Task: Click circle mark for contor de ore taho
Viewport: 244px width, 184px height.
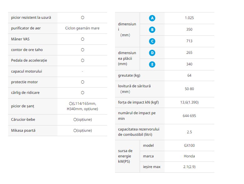Action: pos(82,50)
